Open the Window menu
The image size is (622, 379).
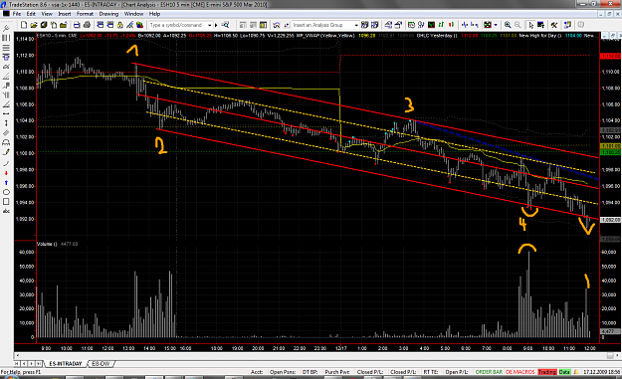(x=133, y=14)
